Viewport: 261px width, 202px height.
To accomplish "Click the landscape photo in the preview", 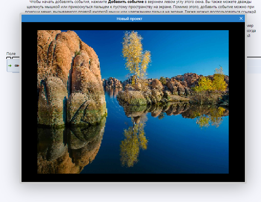I will pyautogui.click(x=133, y=102).
